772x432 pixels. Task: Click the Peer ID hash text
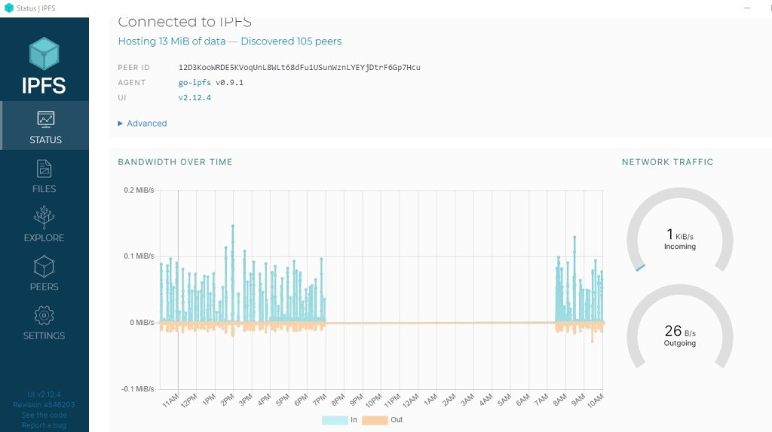coord(299,68)
